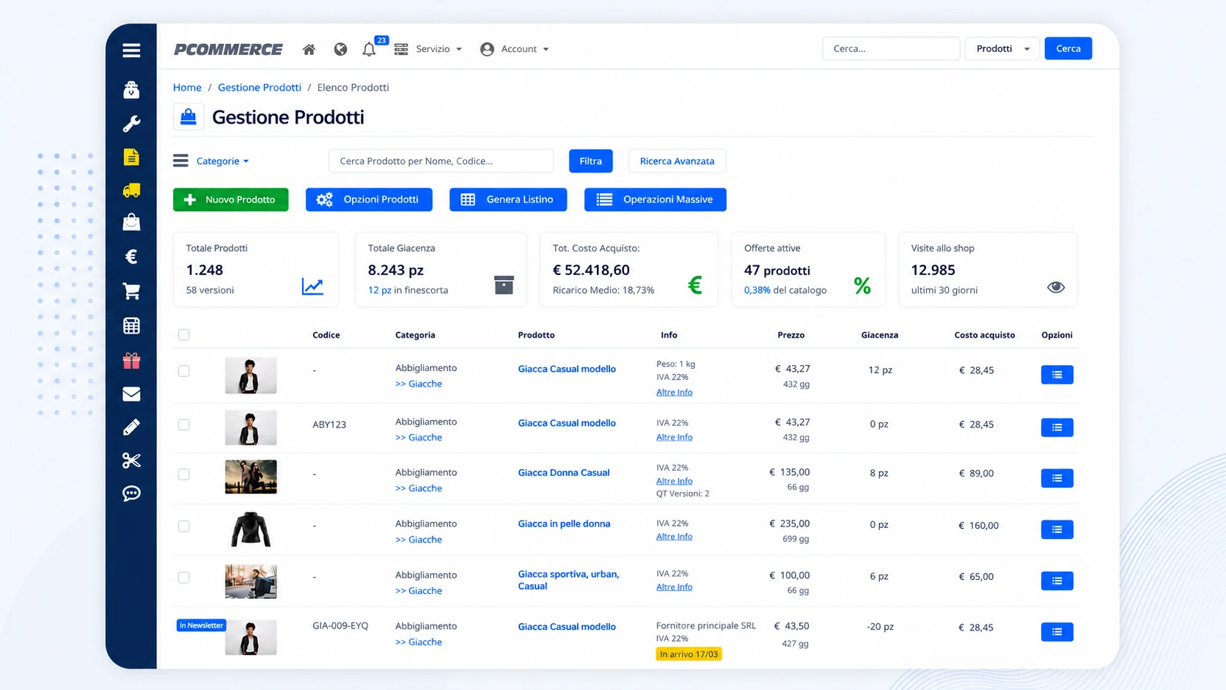Click the globe icon in top bar
Viewport: 1226px width, 690px height.
pos(340,49)
